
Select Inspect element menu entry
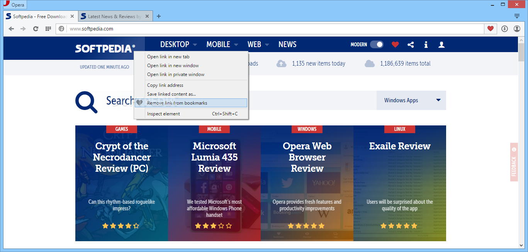point(191,114)
